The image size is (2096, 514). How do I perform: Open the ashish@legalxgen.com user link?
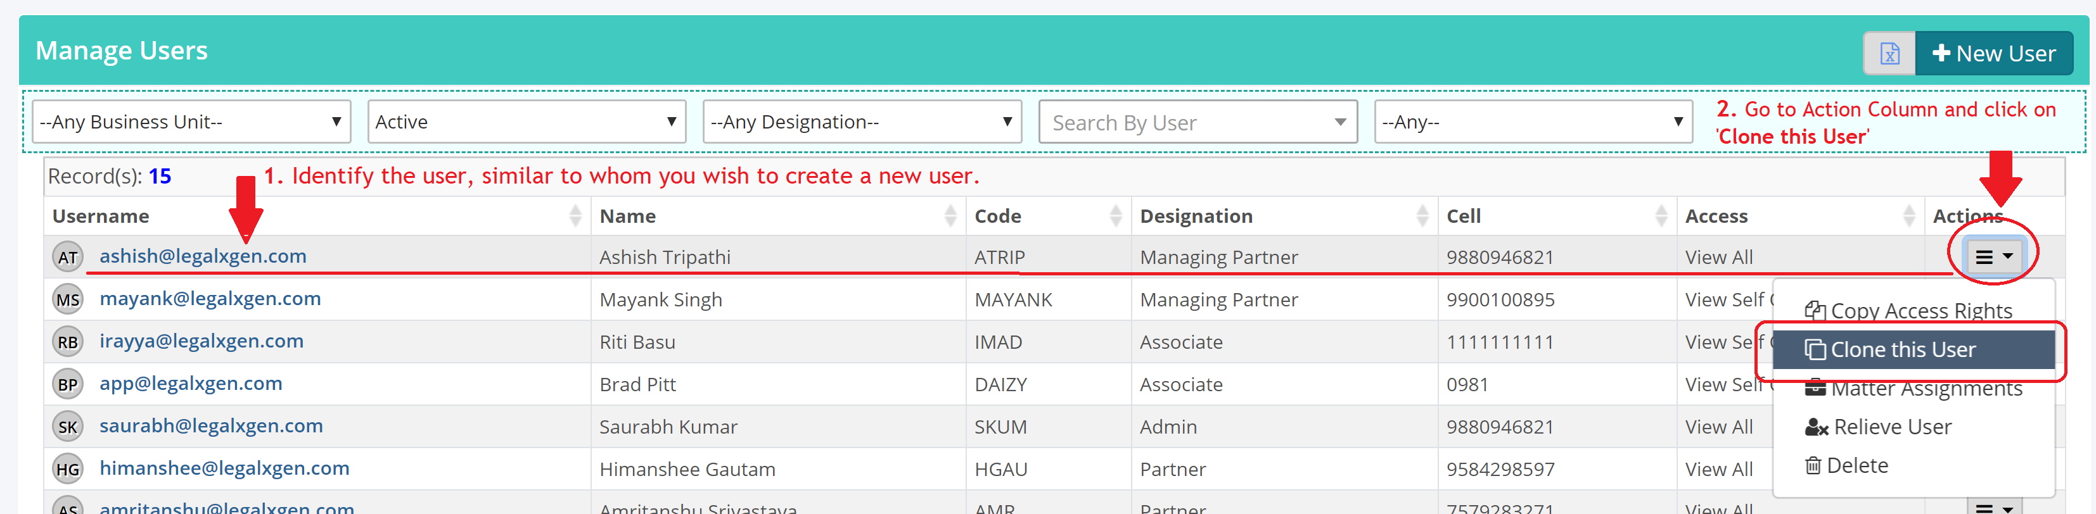pos(203,256)
